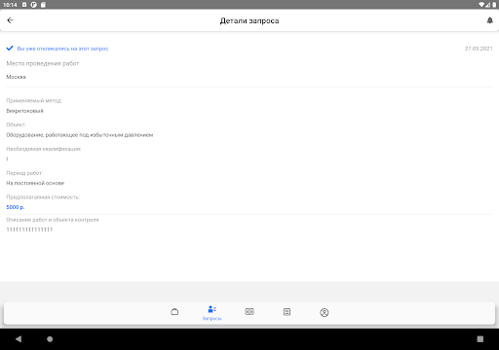Click the 5000 р. price value
This screenshot has height=350, width=499.
coord(16,207)
